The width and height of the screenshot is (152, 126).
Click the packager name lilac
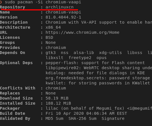click(x=52, y=108)
